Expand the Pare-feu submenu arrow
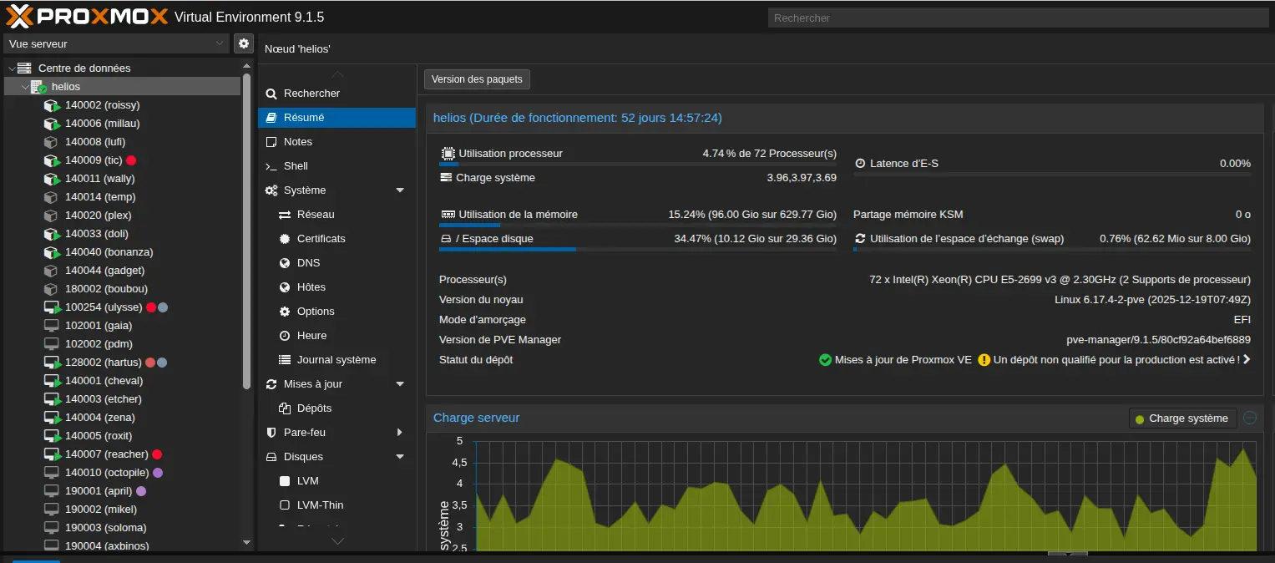Viewport: 1275px width, 563px height. tap(402, 432)
